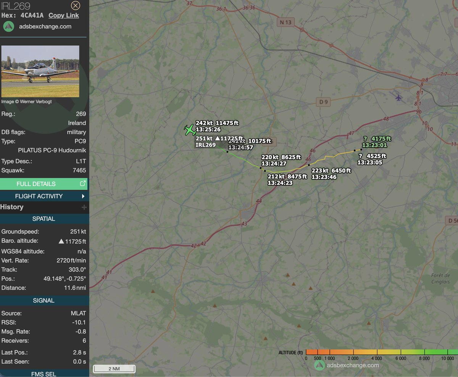This screenshot has height=377, width=458.
Task: Click the Squawk value 7465
Action: (79, 170)
